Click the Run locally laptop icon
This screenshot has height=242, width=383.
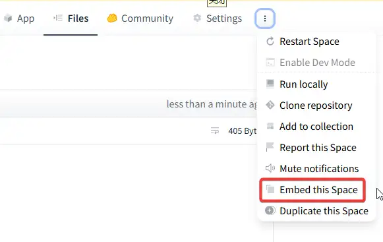(270, 84)
